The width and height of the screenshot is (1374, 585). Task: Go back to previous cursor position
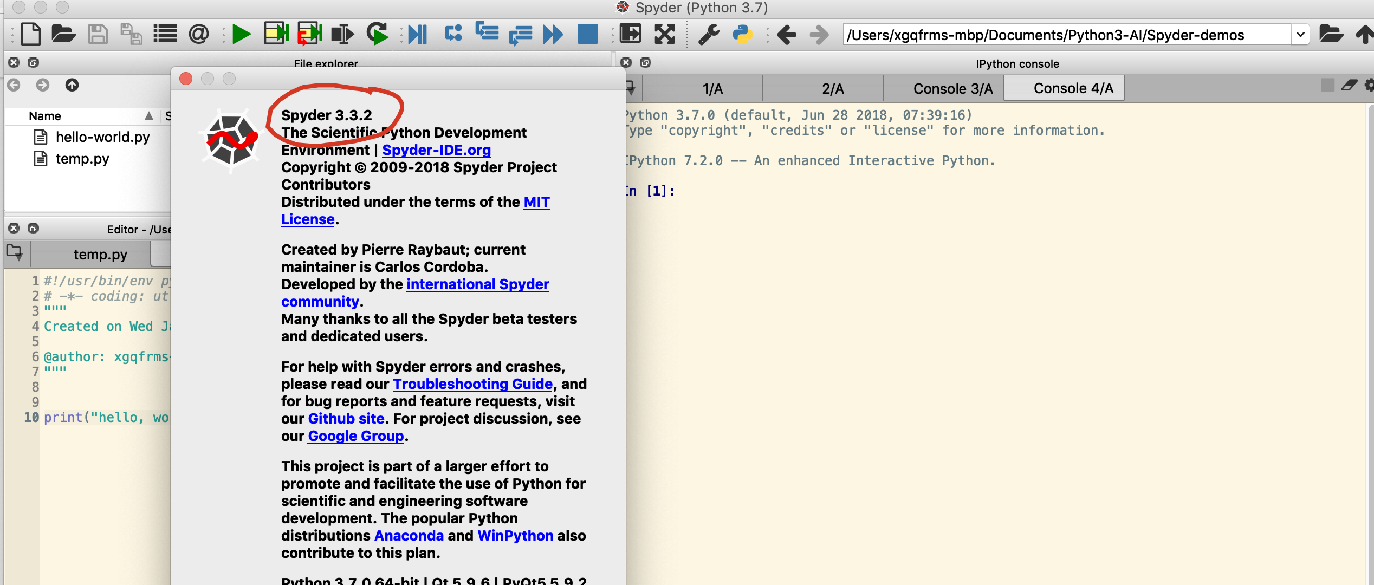coord(787,34)
